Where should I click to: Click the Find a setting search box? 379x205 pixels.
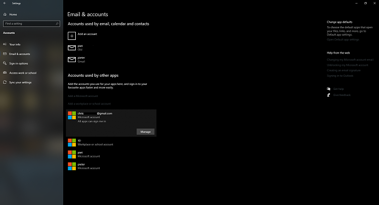pos(31,24)
